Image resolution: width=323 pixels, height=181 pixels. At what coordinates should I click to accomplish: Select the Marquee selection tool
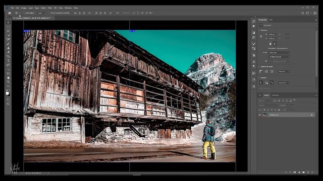8,27
